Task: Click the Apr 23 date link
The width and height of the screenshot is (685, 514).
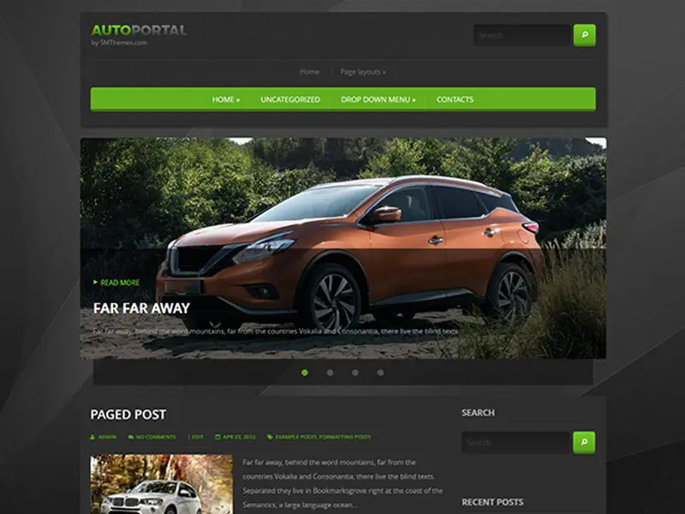Action: 239,437
